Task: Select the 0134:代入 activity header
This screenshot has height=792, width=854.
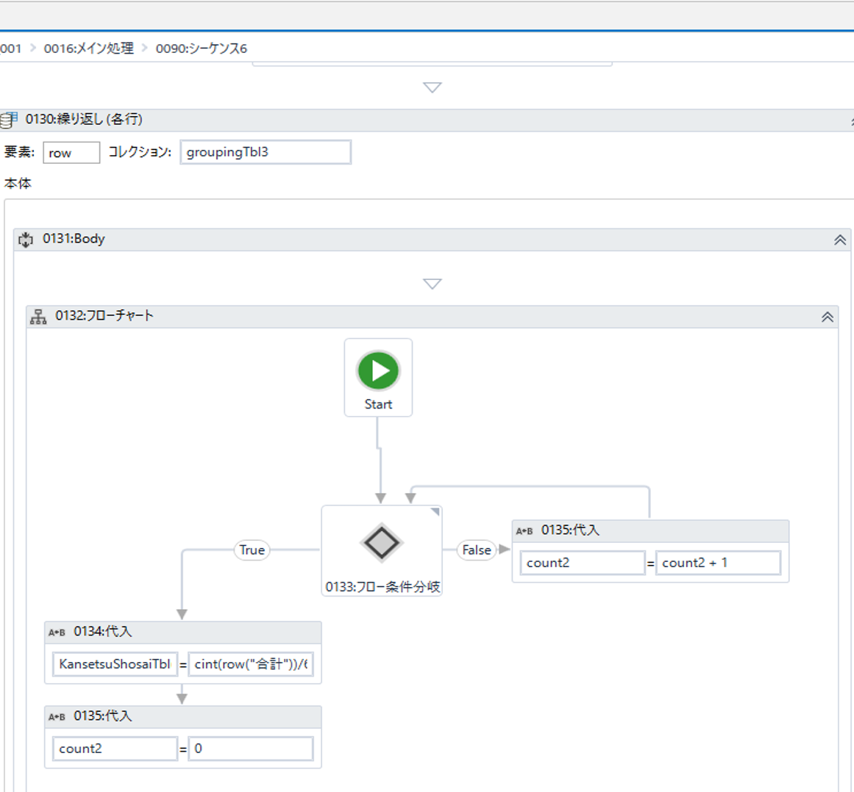Action: click(x=183, y=632)
